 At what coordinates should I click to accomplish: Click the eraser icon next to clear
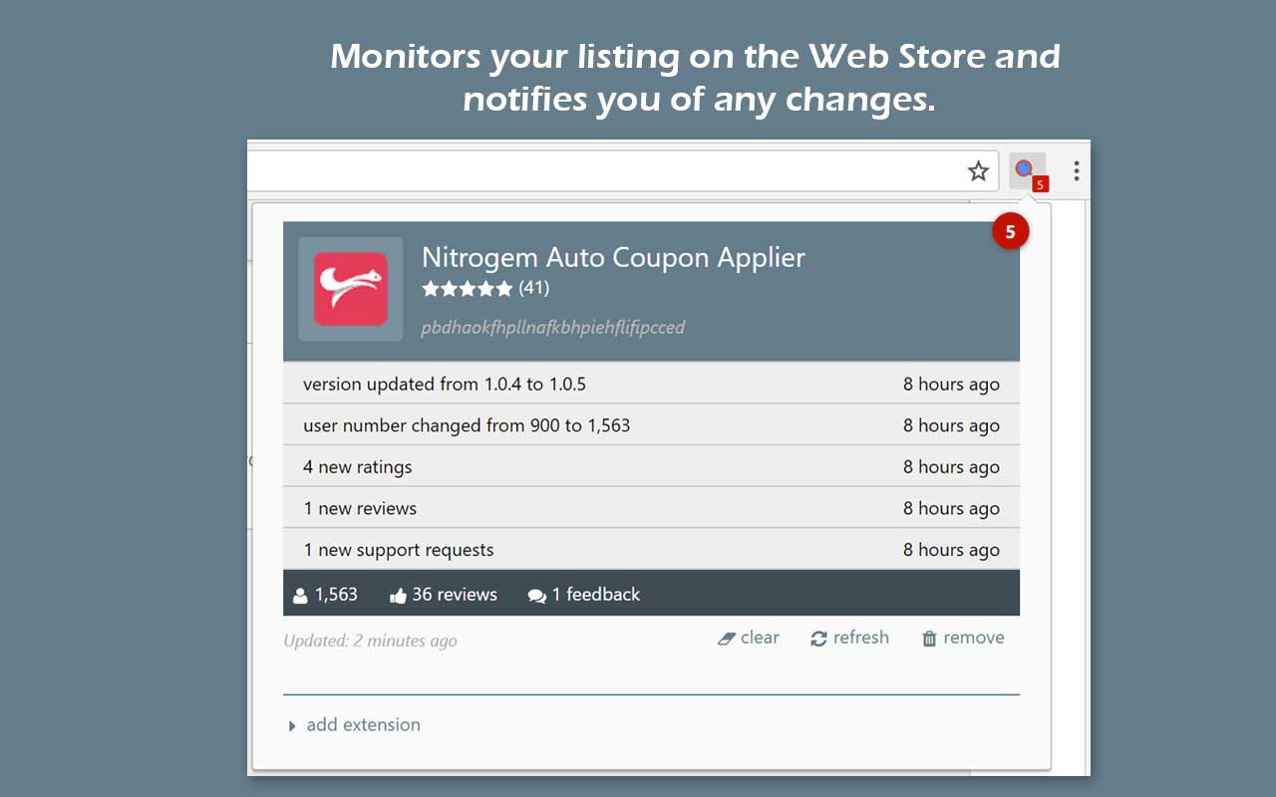(728, 638)
